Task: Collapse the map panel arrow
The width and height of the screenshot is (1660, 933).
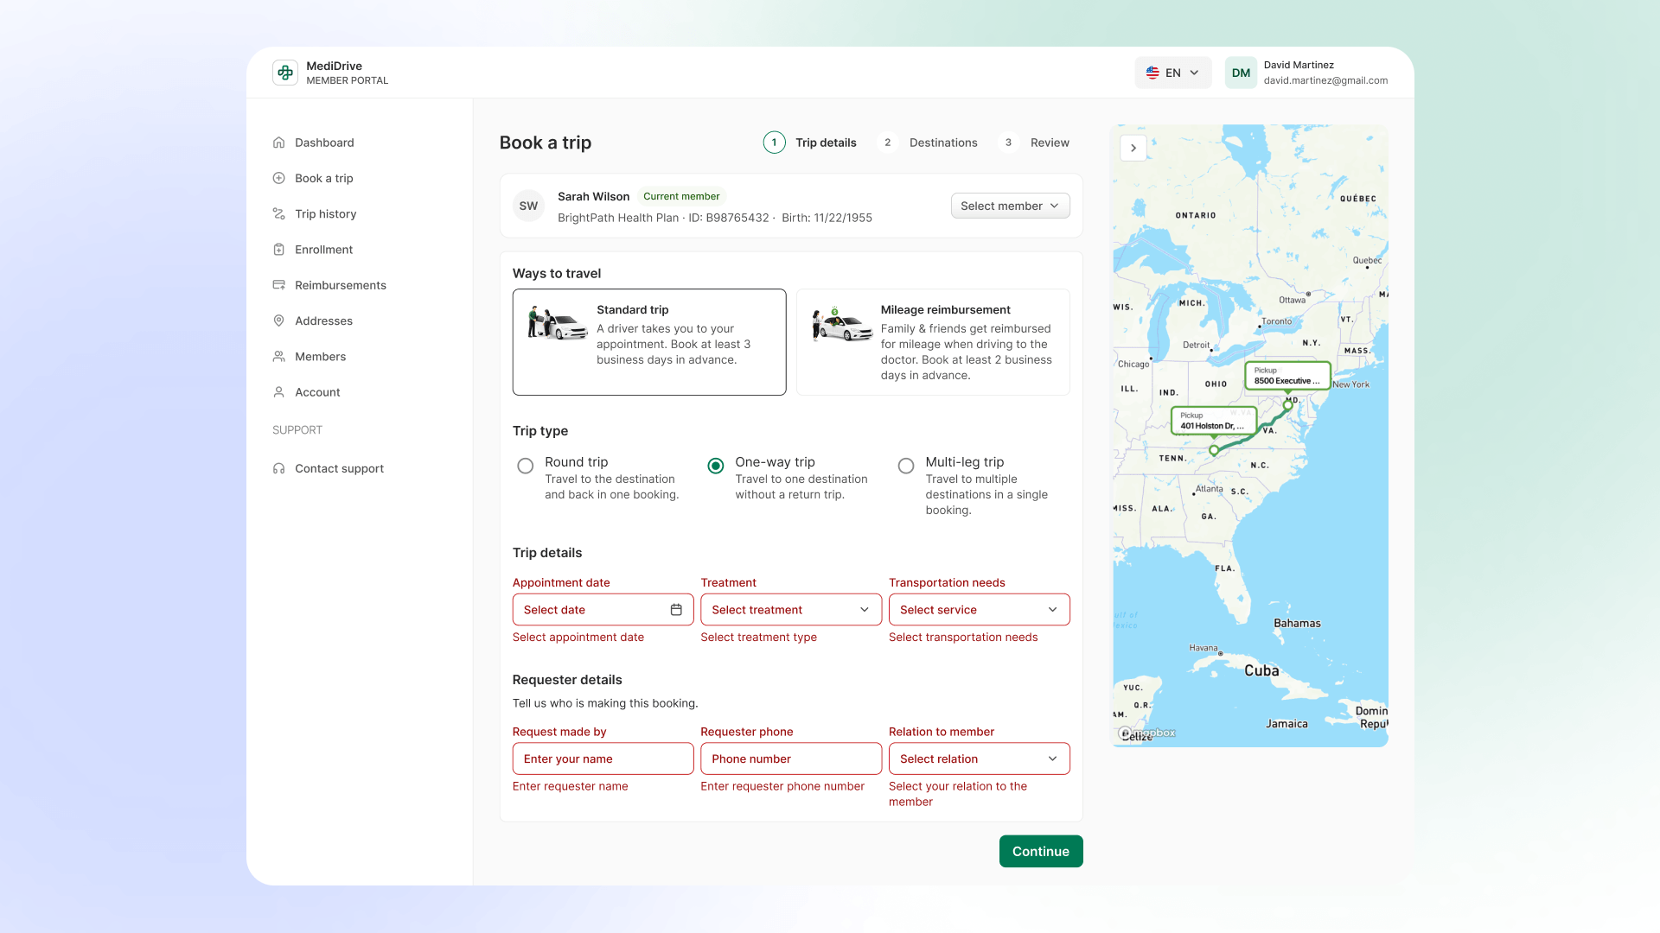Action: pos(1133,148)
